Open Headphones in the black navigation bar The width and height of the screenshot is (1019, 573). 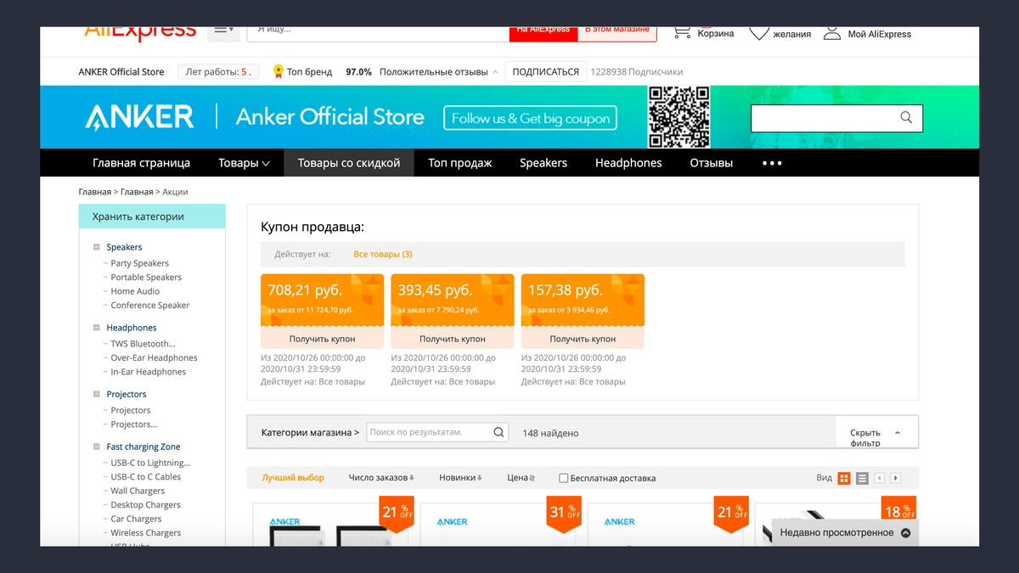(x=628, y=163)
